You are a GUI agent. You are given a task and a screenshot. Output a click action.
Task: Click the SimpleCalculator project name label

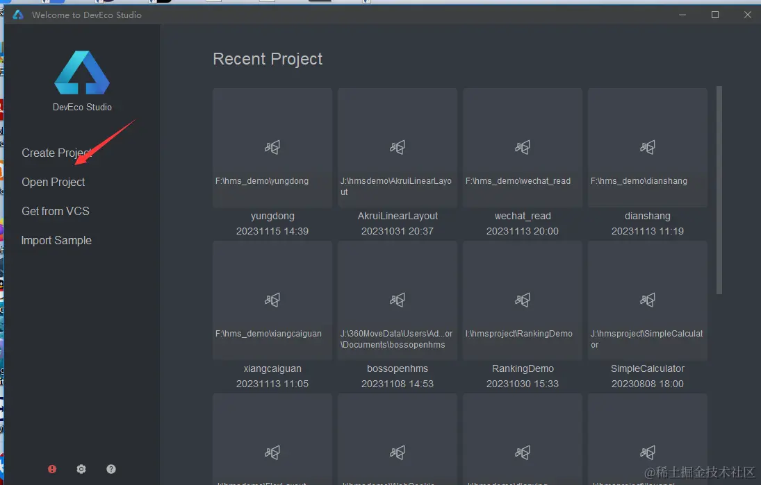648,368
